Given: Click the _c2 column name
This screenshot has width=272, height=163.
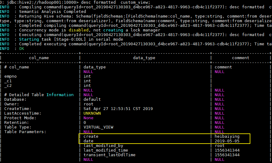Looking at the screenshot, I should [x=8, y=85].
